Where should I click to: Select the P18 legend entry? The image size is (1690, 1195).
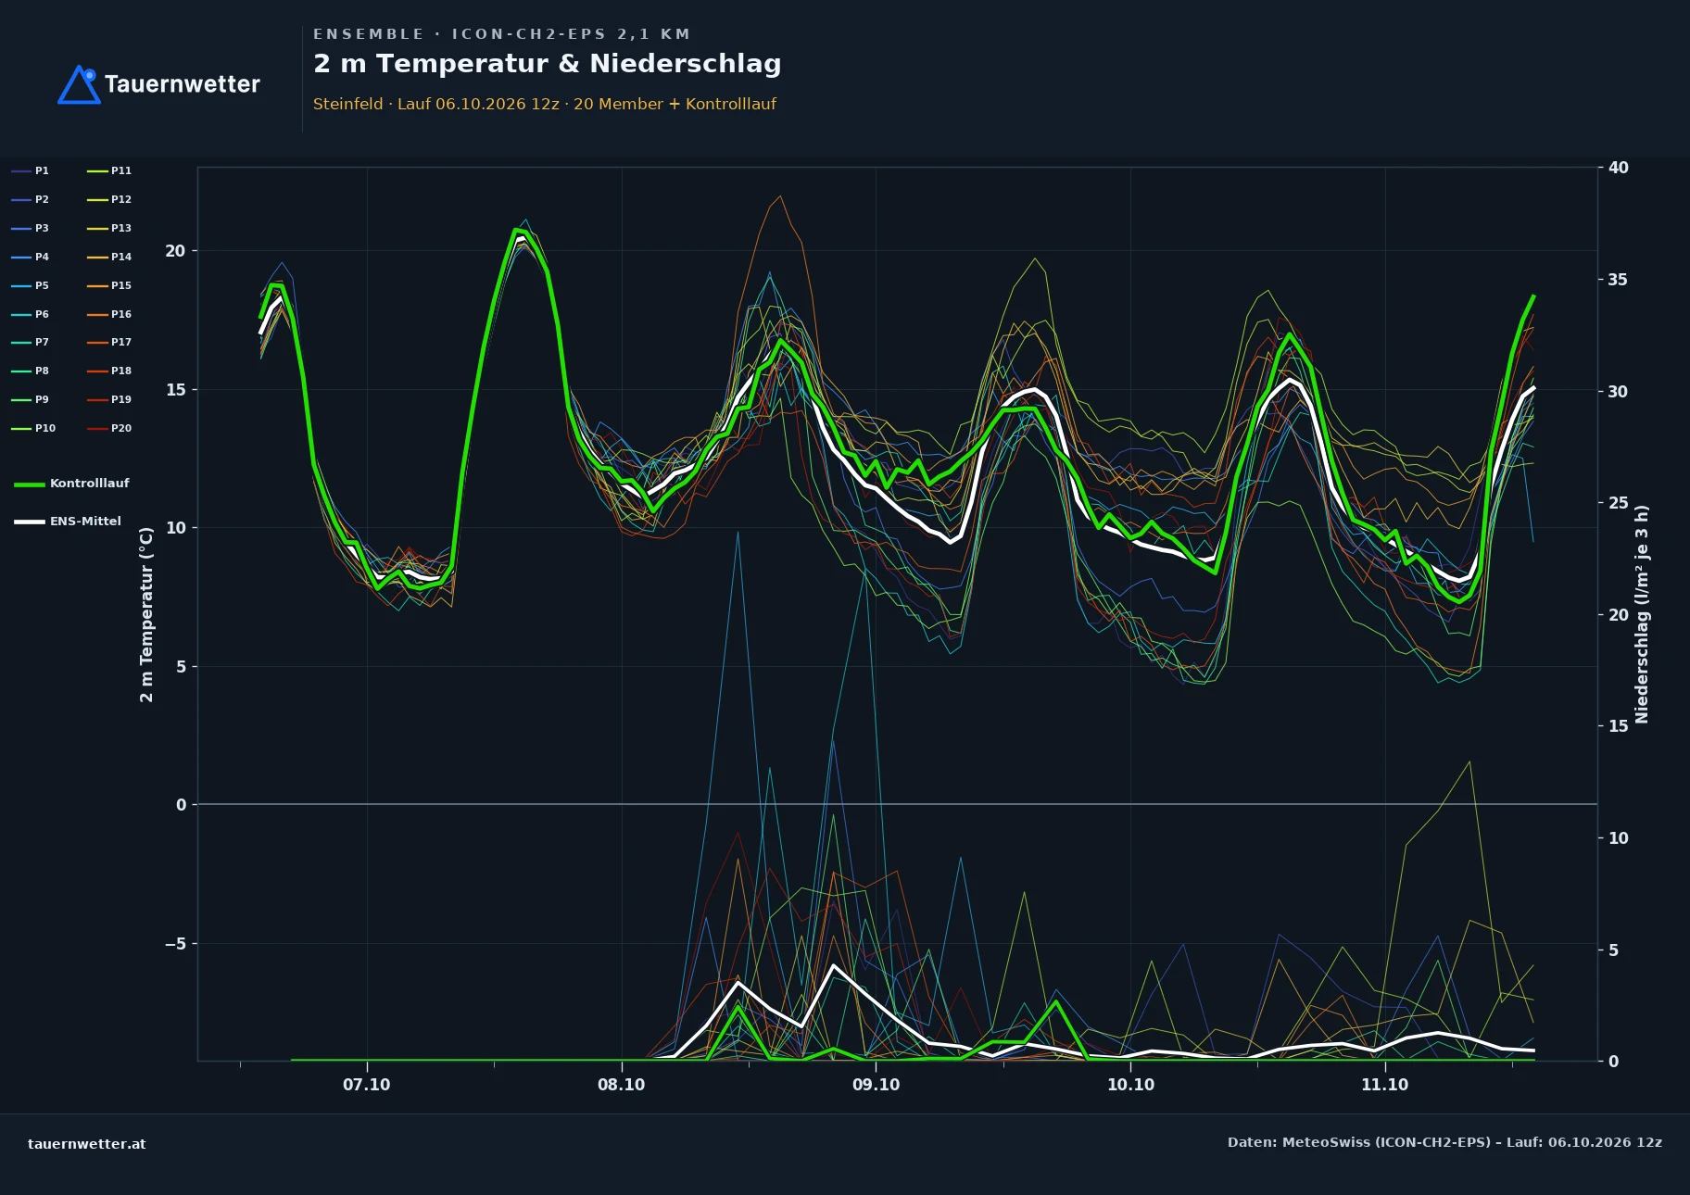109,371
